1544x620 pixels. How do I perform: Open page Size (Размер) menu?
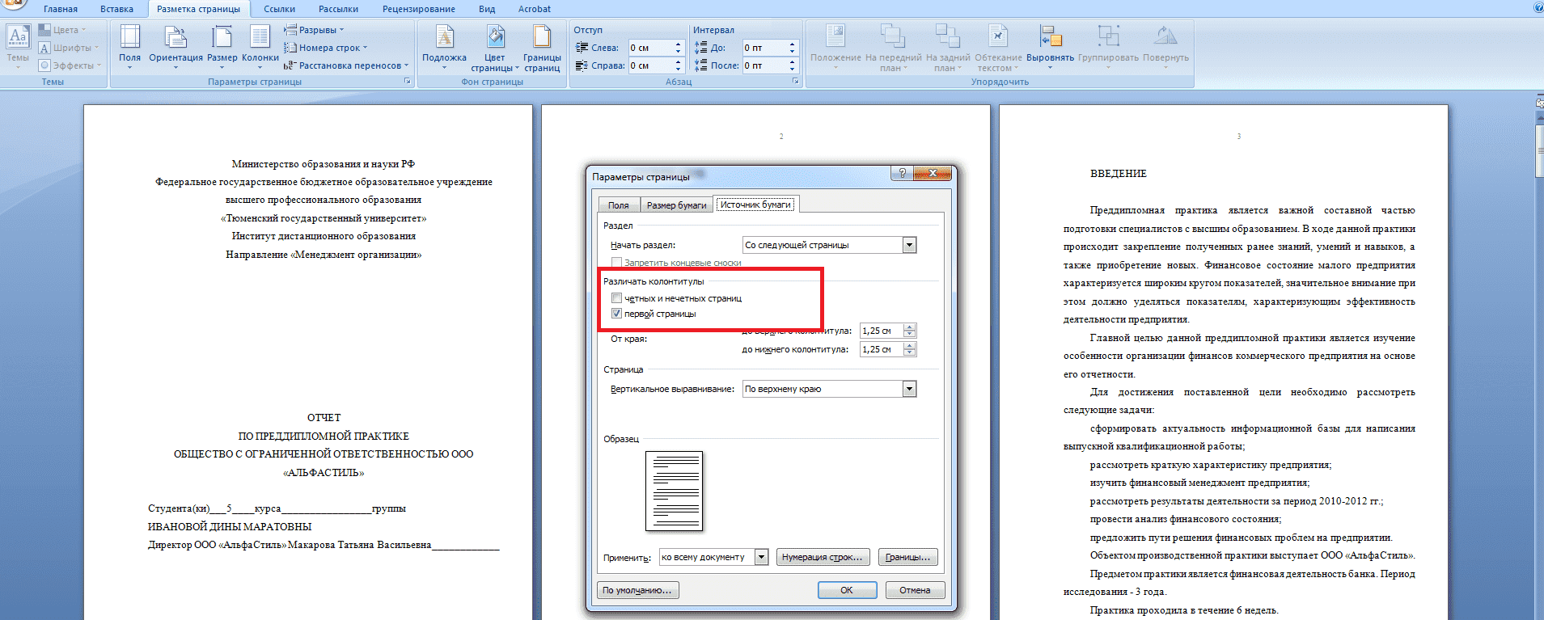click(222, 47)
